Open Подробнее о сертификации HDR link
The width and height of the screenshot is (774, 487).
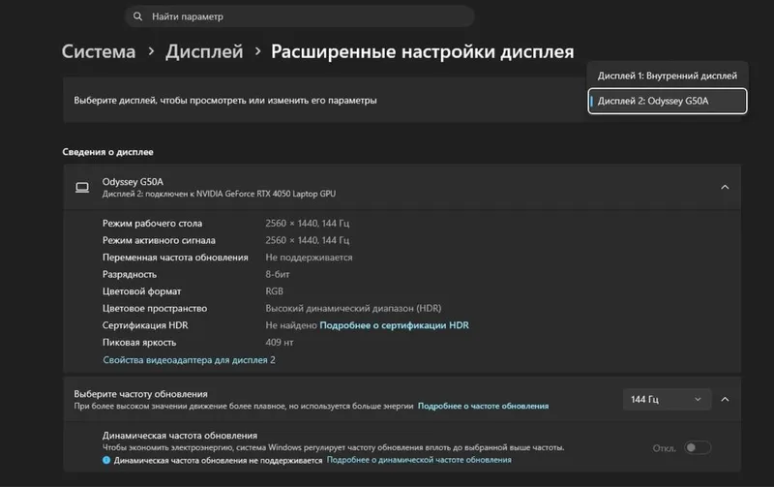click(395, 325)
